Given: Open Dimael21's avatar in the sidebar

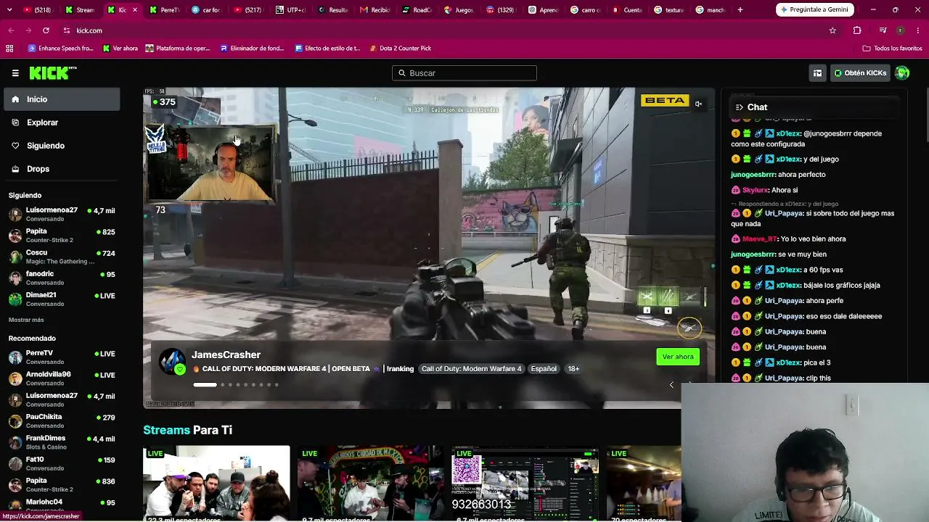Looking at the screenshot, I should 15,299.
